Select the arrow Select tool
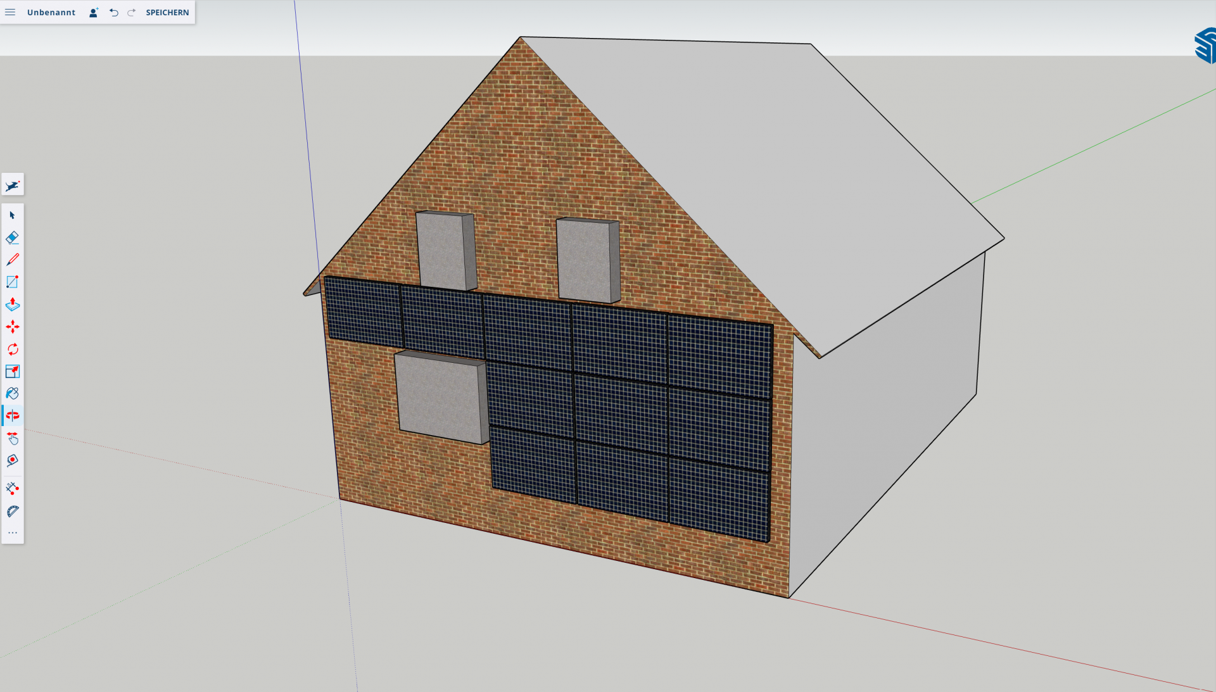Image resolution: width=1216 pixels, height=692 pixels. (x=13, y=215)
